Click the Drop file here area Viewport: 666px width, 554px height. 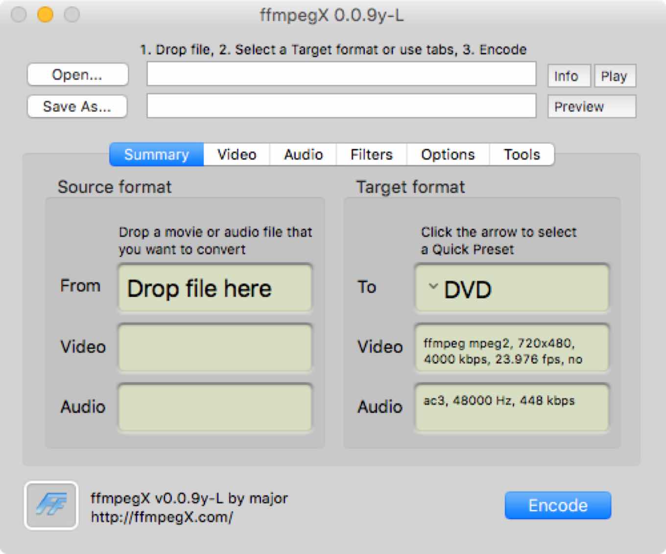click(x=214, y=289)
